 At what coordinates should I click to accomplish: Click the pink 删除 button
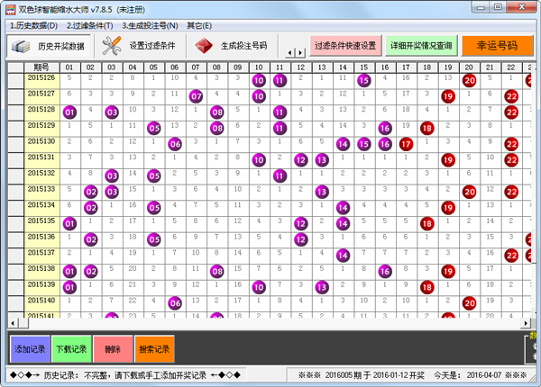click(112, 348)
